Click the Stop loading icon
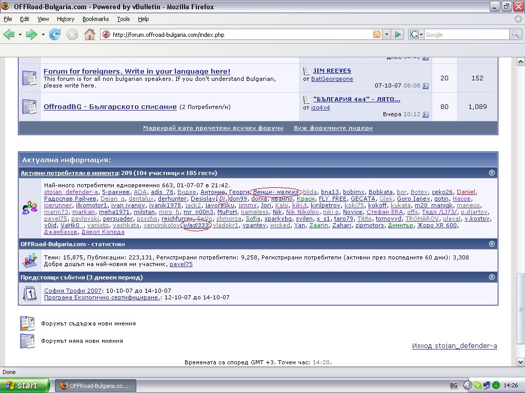Screen dimensions: 525x393 [x=72, y=34]
